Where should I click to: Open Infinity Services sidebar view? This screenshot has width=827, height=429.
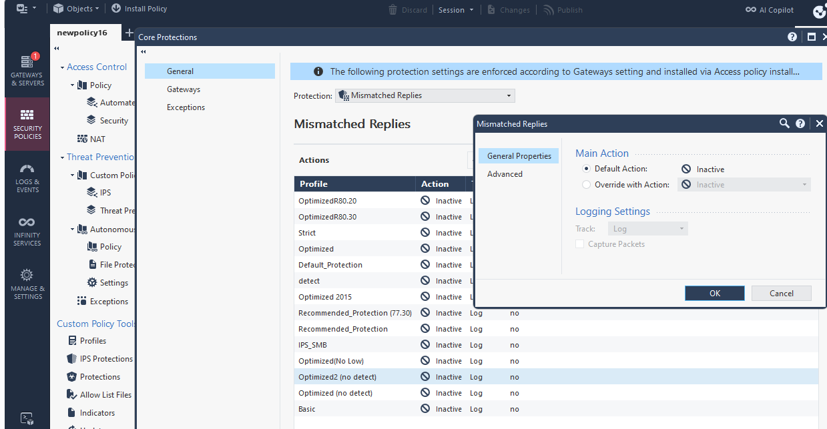coord(27,231)
